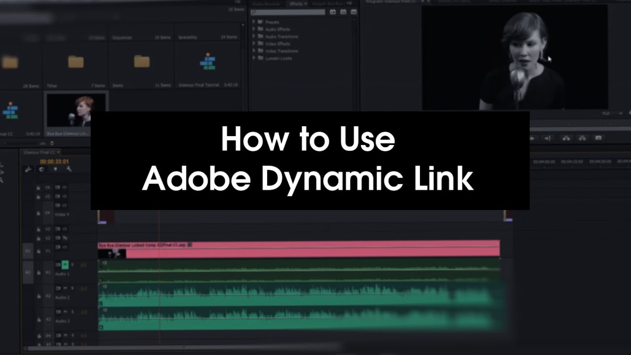This screenshot has height=355, width=631.
Task: Switch to the Project: Bye Bye tab
Action: [x=327, y=4]
